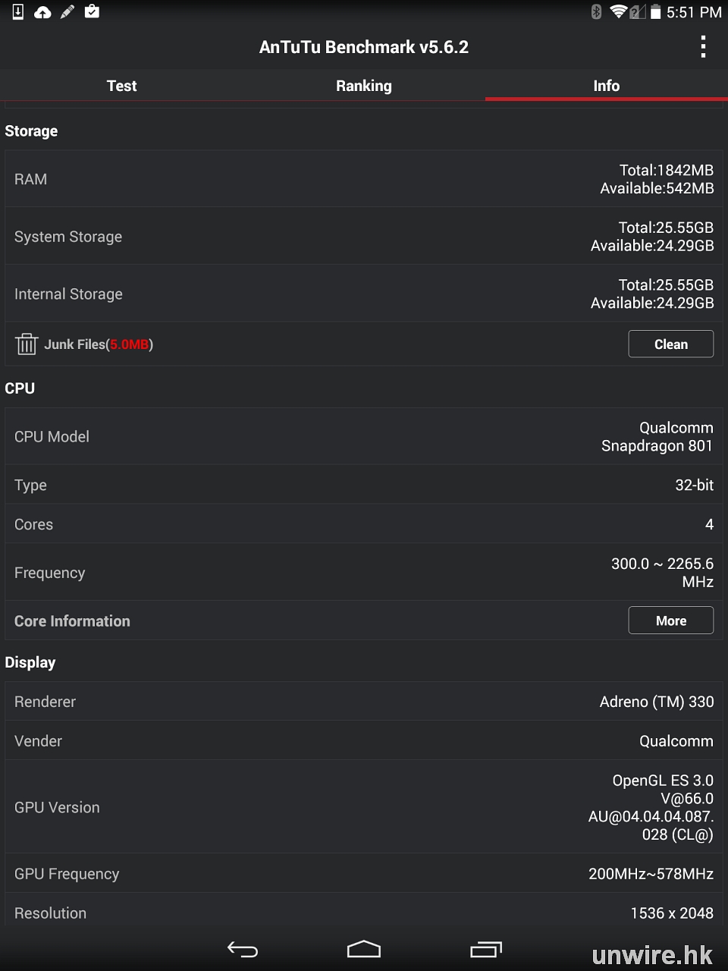Switch to the Ranking tab
Viewport: 728px width, 971px height.
click(364, 86)
